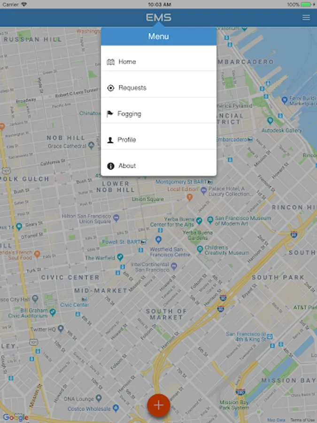Select Hilton San Francisco Union Square pin
Image resolution: width=317 pixels, height=423 pixels.
click(116, 218)
